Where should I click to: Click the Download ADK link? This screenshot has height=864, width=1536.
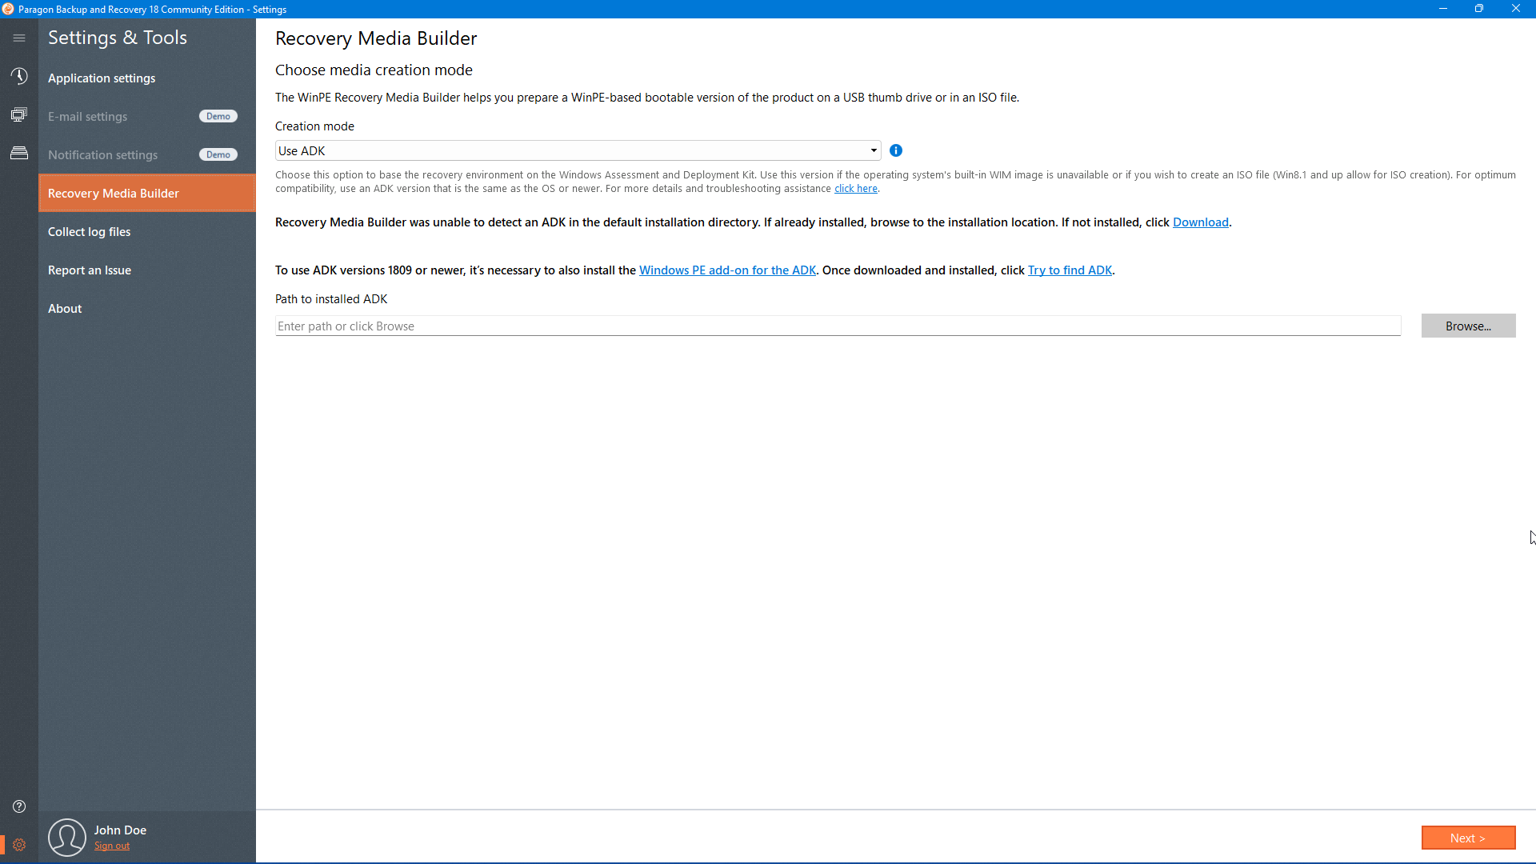tap(1200, 222)
